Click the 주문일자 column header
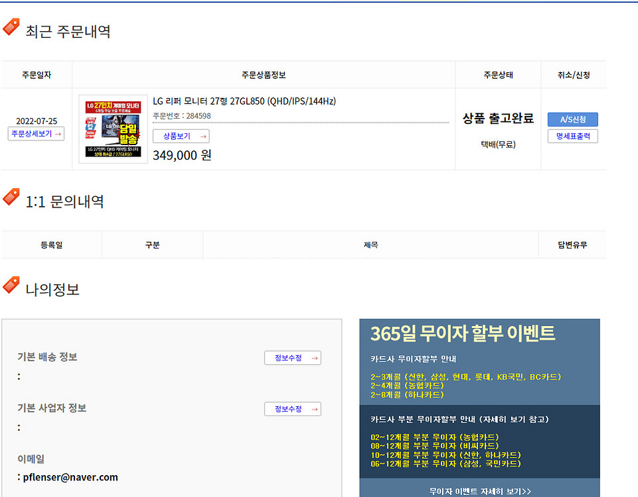This screenshot has width=638, height=497. coord(37,75)
